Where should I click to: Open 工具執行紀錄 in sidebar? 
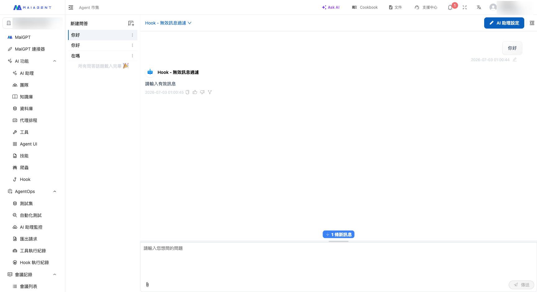32,251
